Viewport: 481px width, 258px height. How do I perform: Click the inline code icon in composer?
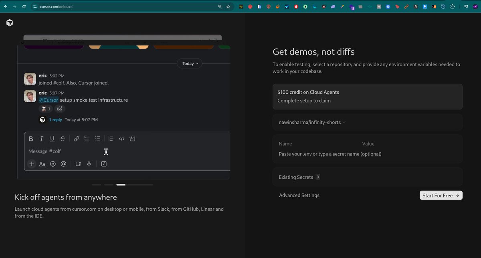(x=122, y=139)
